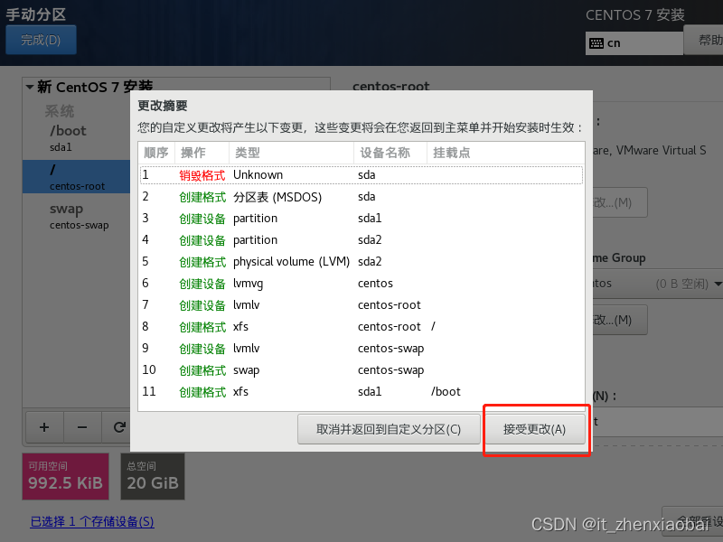Screen dimensions: 723x542
Task: Select row 3 partition sda1
Action: click(x=361, y=219)
